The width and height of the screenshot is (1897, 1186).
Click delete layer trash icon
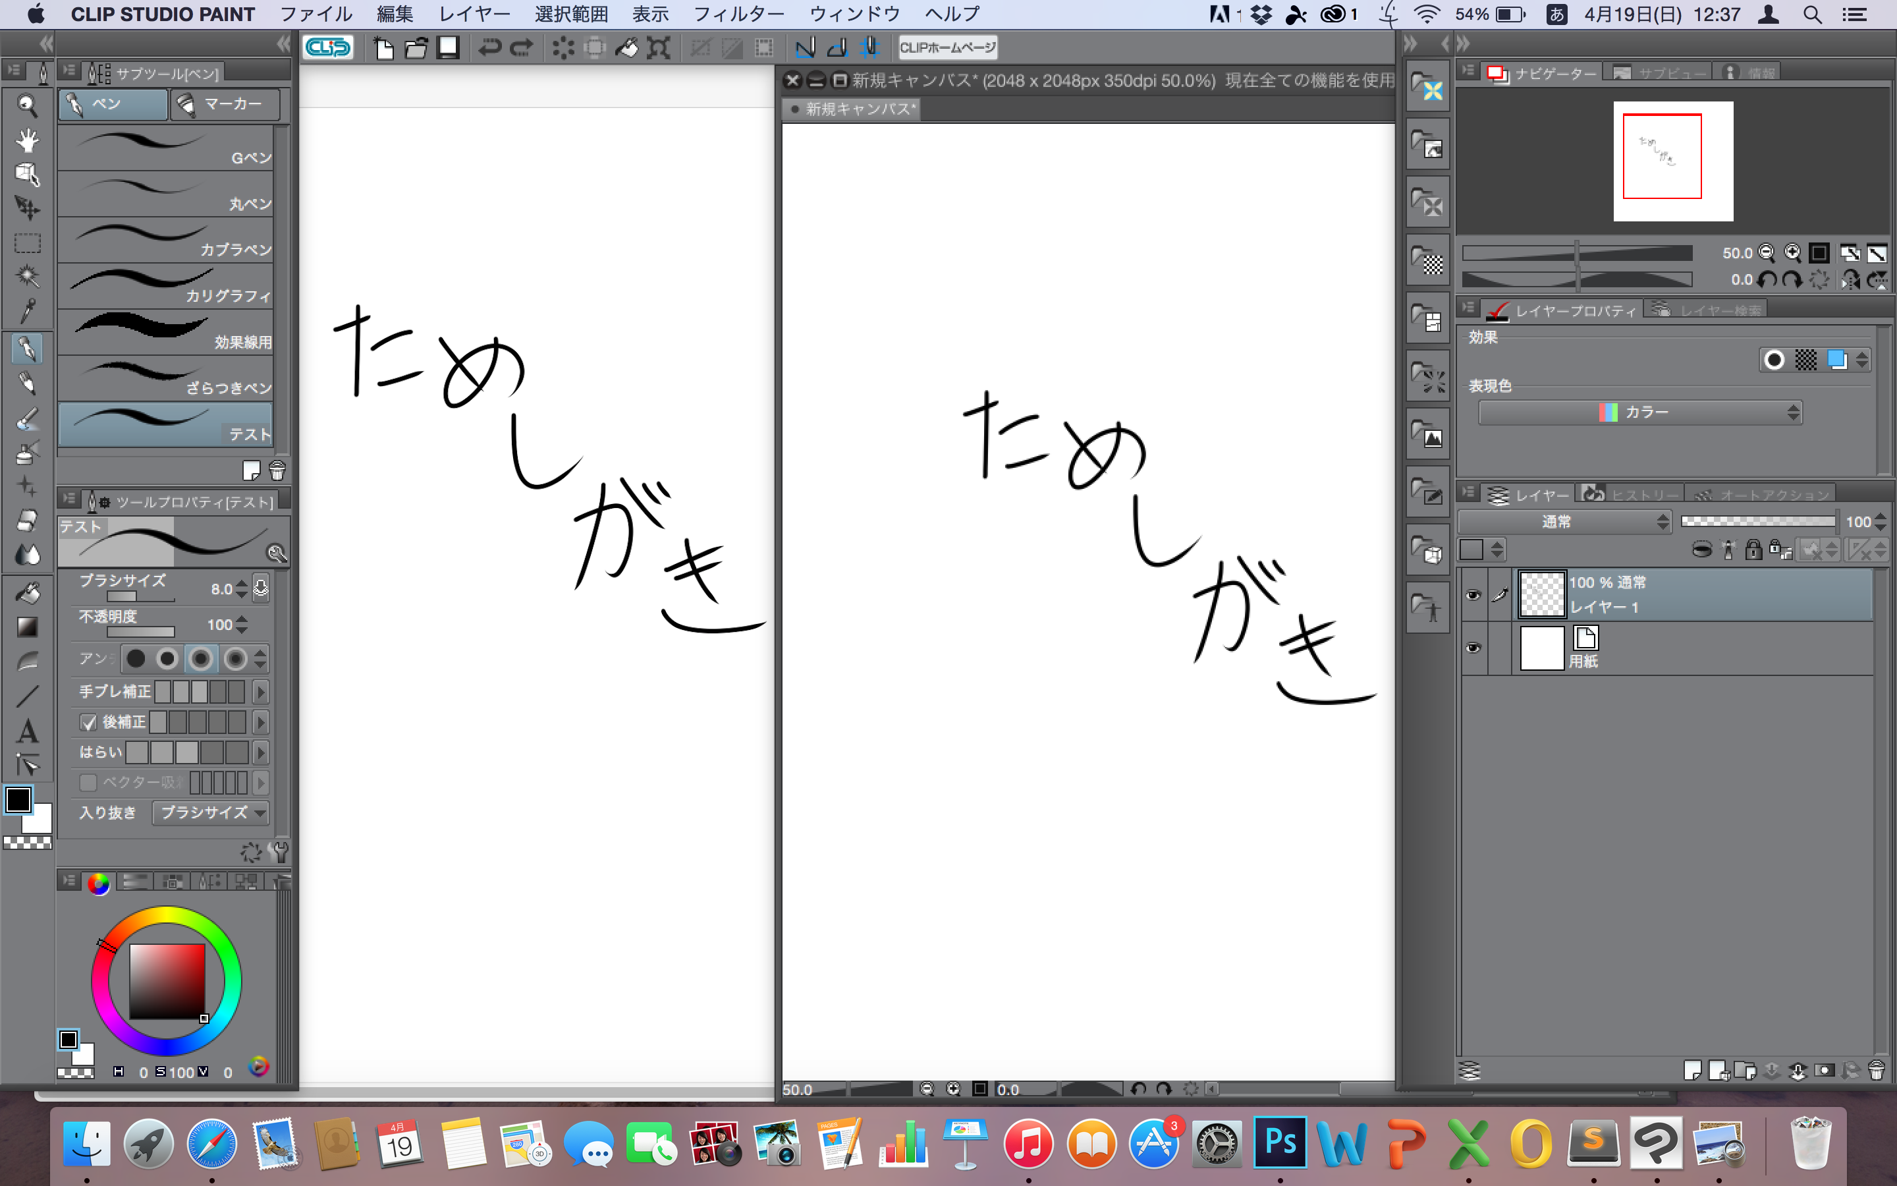coord(1876,1070)
